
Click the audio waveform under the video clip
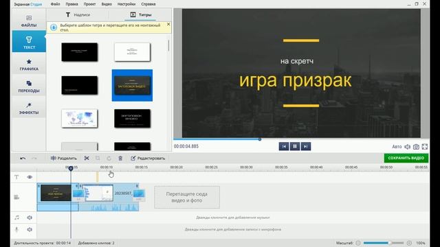click(x=109, y=207)
